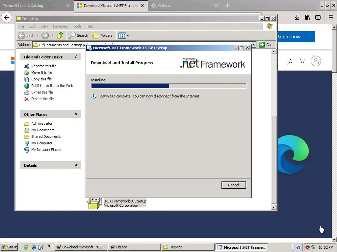Open the Firefox hamburger menu
The width and height of the screenshot is (337, 252).
click(x=331, y=18)
